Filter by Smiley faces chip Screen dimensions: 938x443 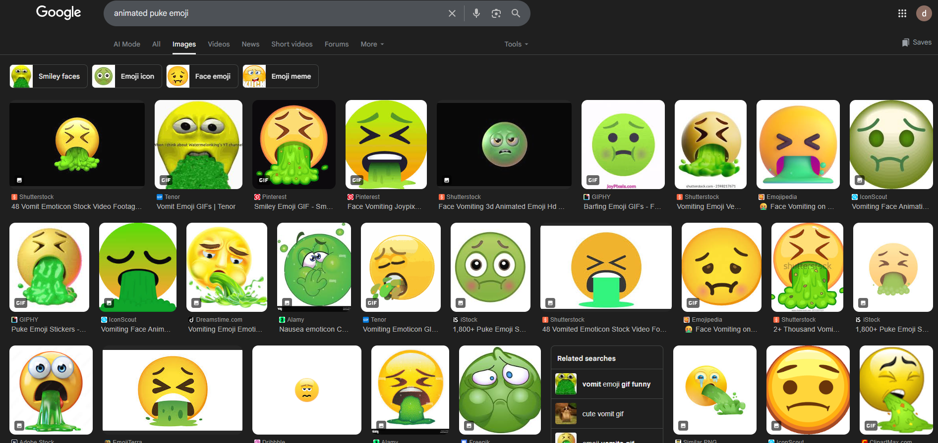49,76
